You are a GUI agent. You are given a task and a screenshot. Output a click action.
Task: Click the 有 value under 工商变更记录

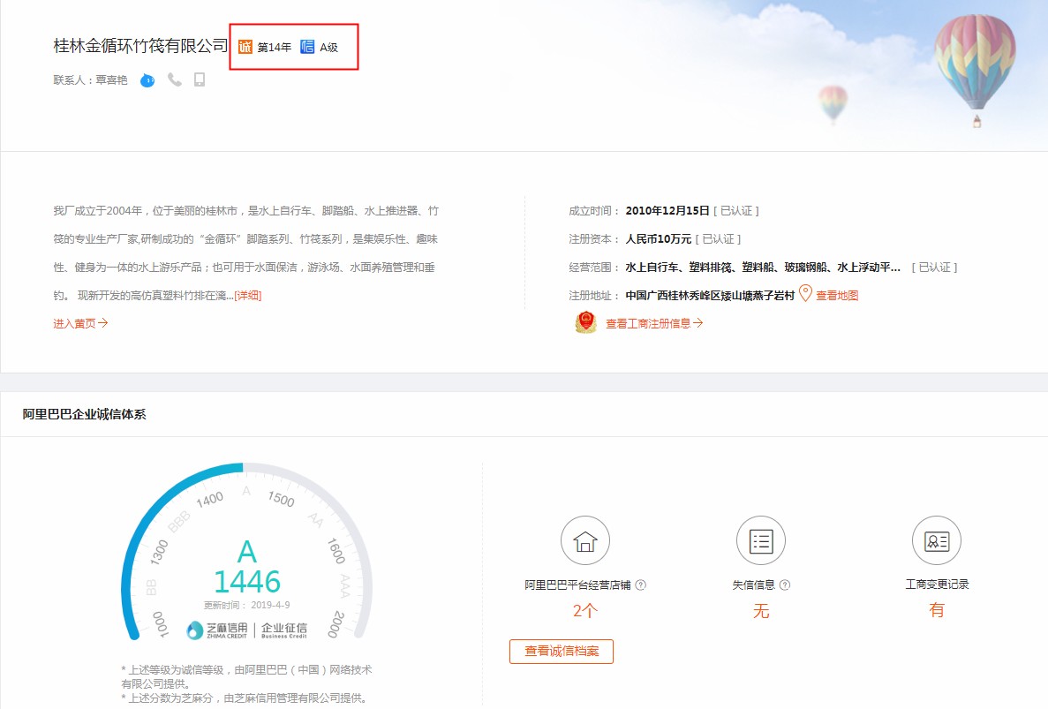click(x=937, y=610)
